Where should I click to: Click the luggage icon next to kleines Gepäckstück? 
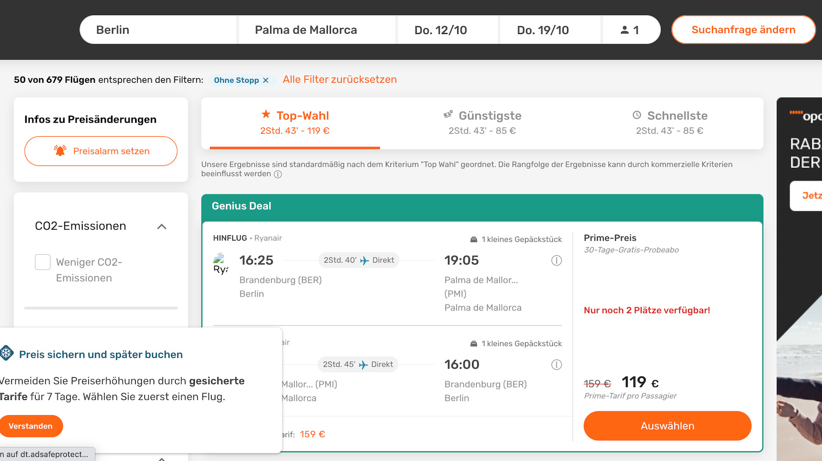pos(473,238)
